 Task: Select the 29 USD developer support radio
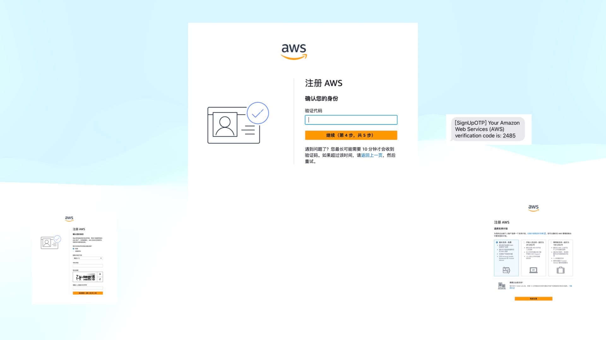(524, 242)
